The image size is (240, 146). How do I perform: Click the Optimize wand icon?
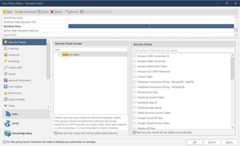coord(65,12)
